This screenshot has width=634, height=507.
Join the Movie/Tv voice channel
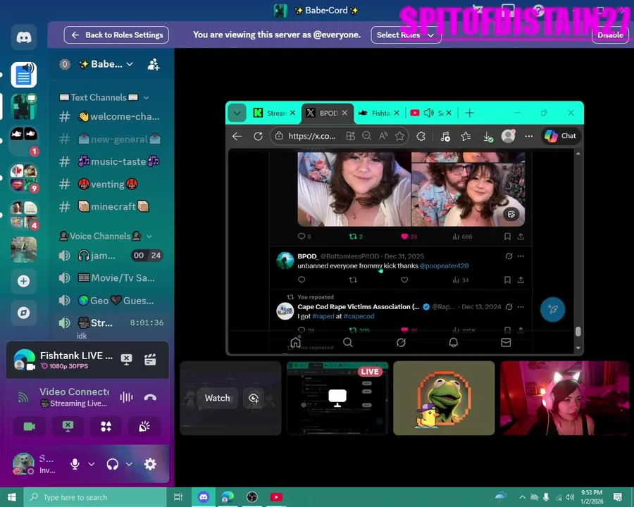110,277
